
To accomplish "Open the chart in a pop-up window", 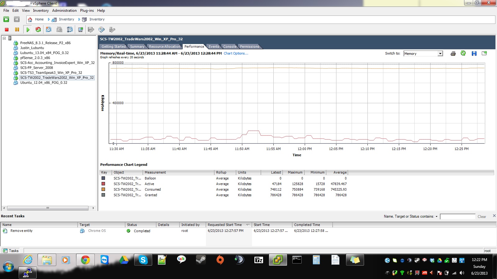I will (484, 53).
